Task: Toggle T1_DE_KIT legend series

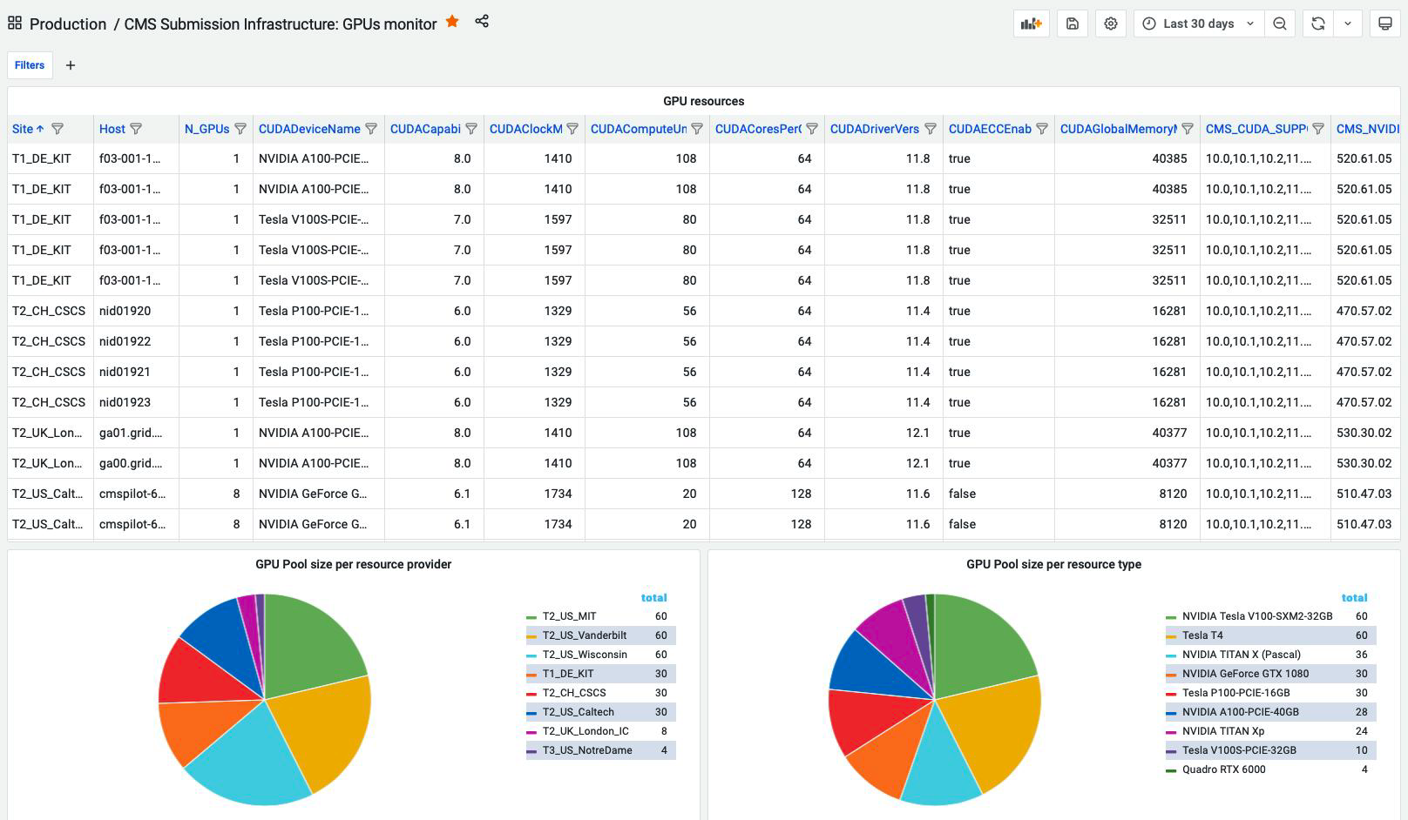Action: click(568, 674)
